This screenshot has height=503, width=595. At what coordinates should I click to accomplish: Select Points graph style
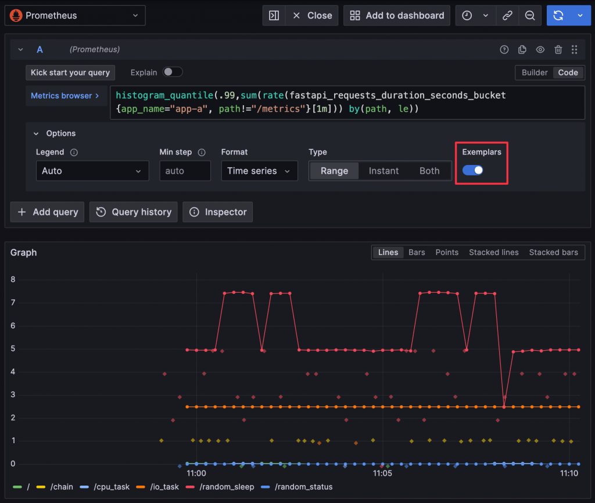coord(447,252)
